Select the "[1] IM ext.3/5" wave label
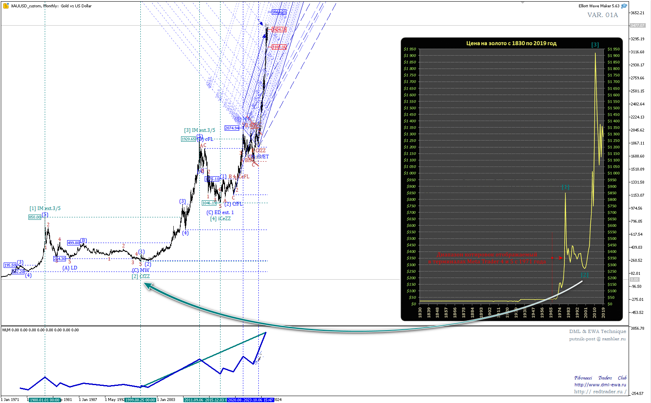651x403 pixels. coord(45,208)
